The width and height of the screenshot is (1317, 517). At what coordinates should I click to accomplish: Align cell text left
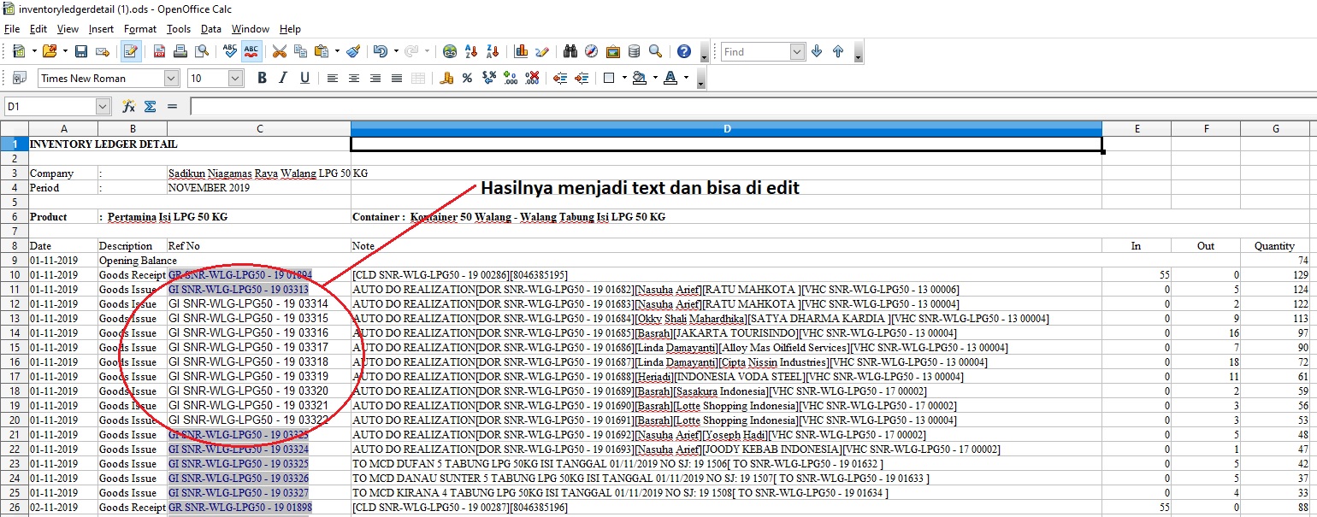[333, 78]
